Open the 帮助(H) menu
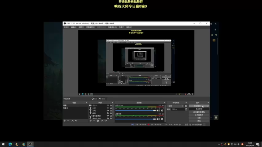This screenshot has width=262, height=147. pyautogui.click(x=129, y=27)
